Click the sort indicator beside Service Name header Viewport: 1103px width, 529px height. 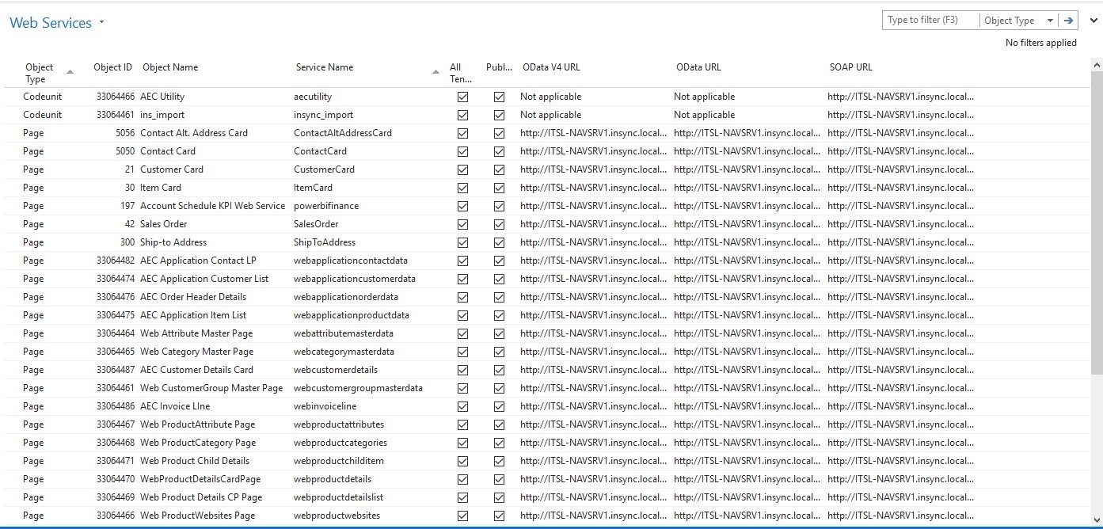[x=435, y=70]
